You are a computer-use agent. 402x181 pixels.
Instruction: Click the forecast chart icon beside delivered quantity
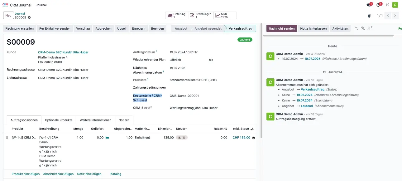coord(107,138)
